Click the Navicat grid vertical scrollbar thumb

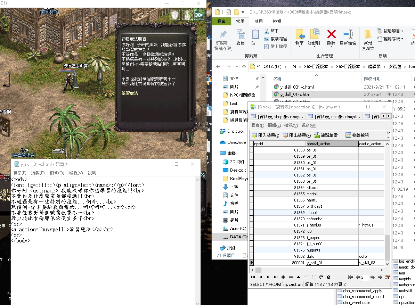387,247
